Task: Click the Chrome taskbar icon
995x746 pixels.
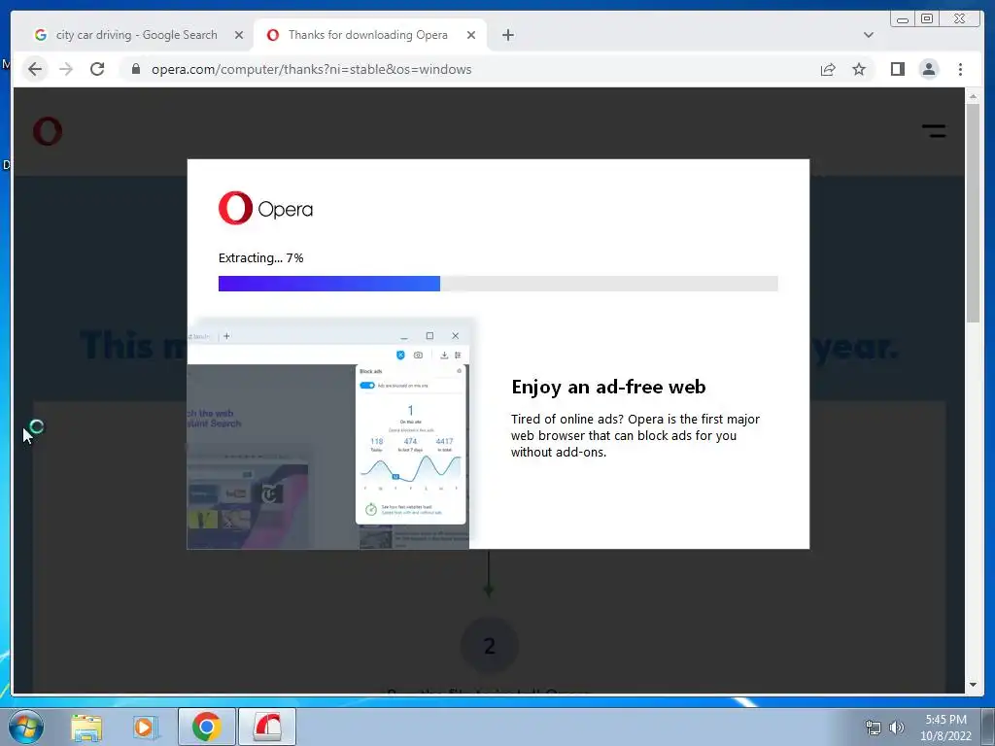Action: [x=207, y=727]
